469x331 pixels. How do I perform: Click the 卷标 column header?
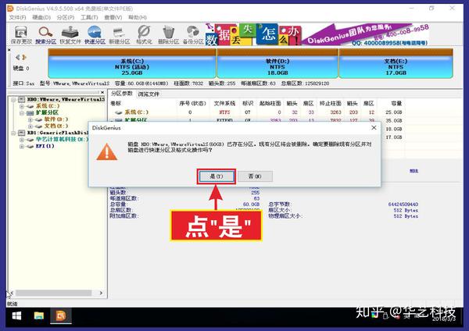click(x=116, y=103)
